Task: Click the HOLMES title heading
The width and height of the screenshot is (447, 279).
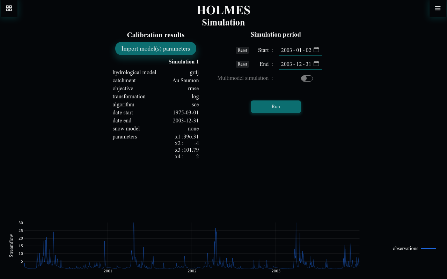Action: pyautogui.click(x=223, y=10)
